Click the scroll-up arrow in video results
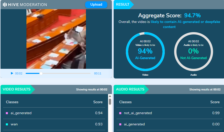This screenshot has height=132, width=224. 110,96
